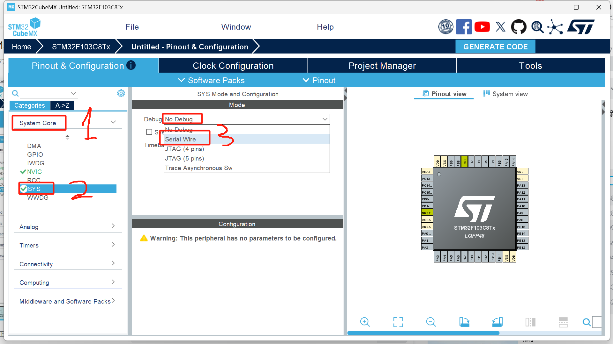
Task: Rotate the chip view counter-clockwise
Action: (x=497, y=322)
